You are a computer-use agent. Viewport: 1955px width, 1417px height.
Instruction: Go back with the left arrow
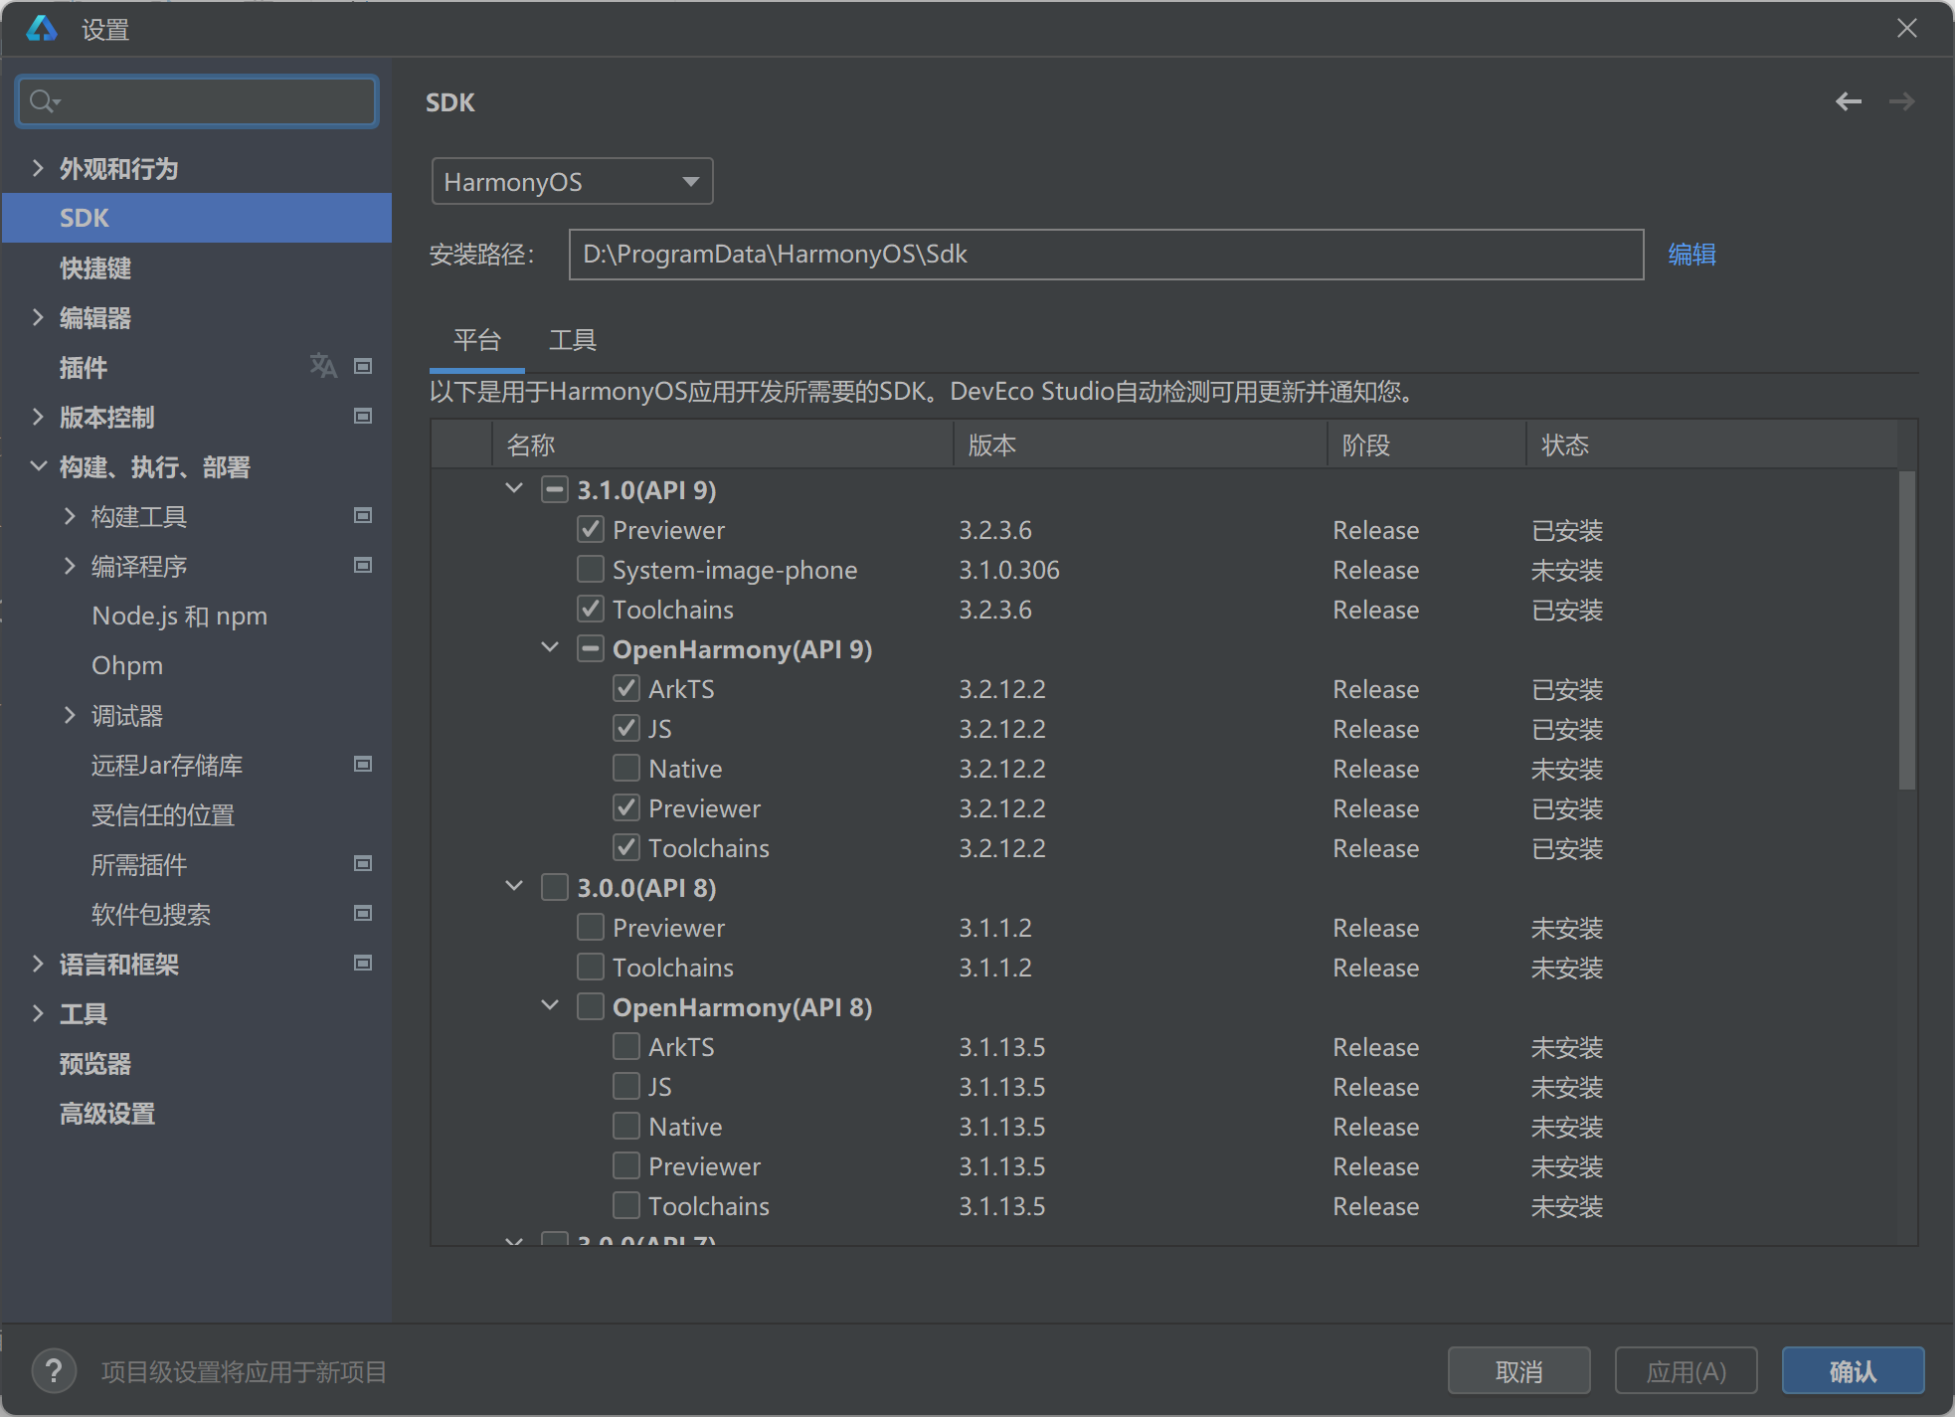tap(1849, 101)
